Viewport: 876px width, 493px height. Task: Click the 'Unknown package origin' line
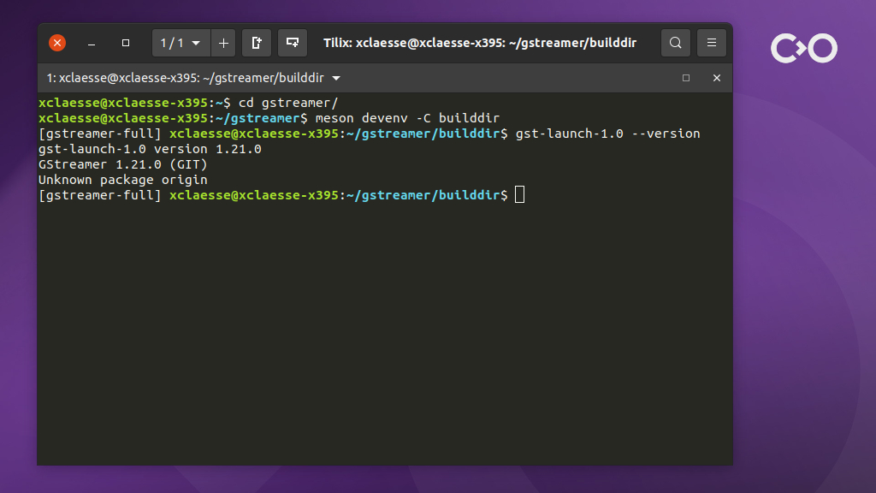click(123, 180)
